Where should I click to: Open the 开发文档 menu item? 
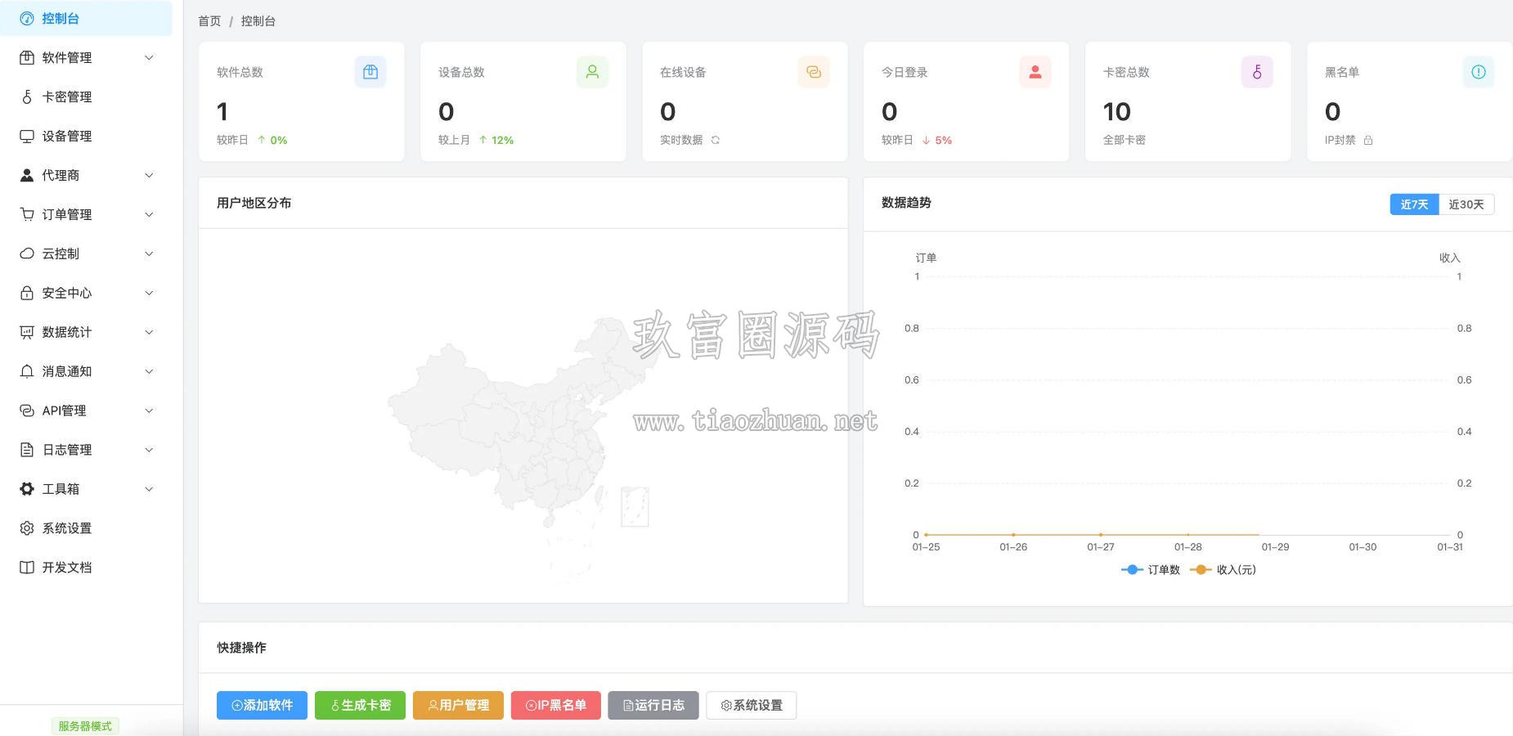click(86, 568)
